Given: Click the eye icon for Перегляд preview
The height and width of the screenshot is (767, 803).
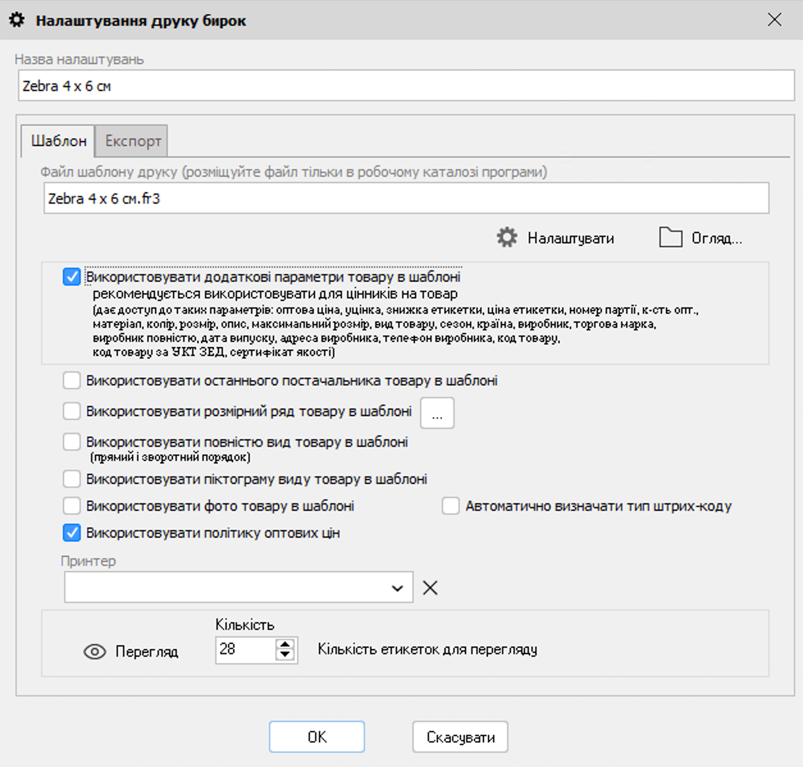Looking at the screenshot, I should tap(95, 652).
